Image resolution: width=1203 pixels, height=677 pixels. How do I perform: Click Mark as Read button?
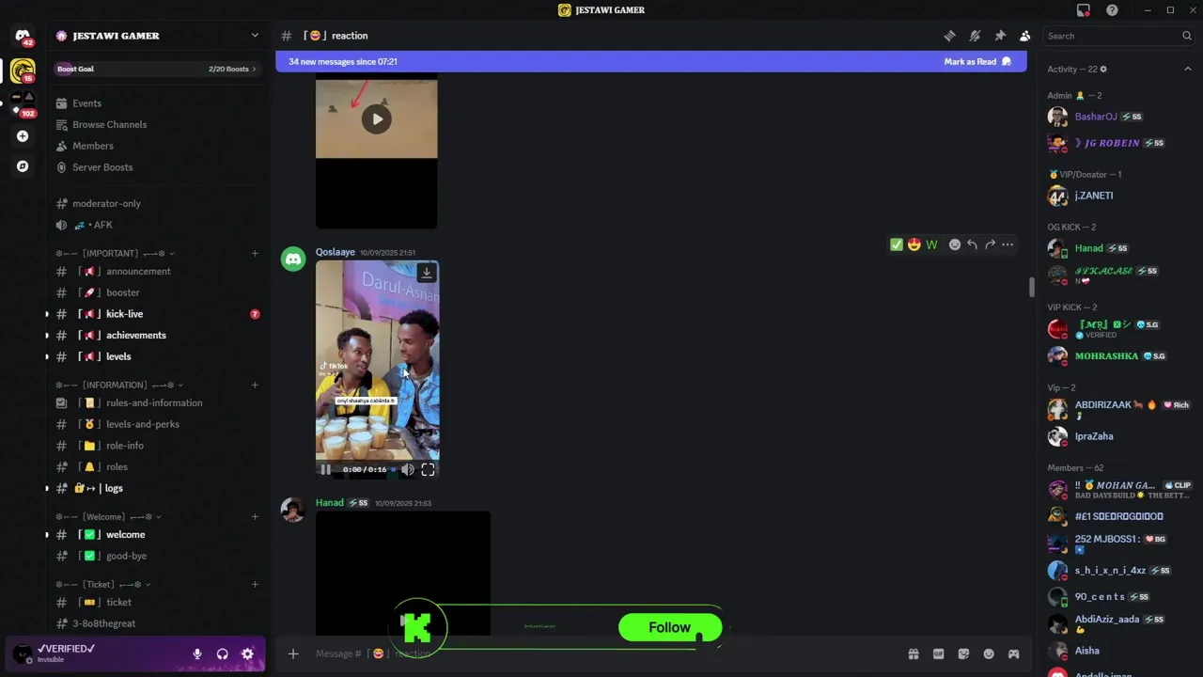coord(977,62)
